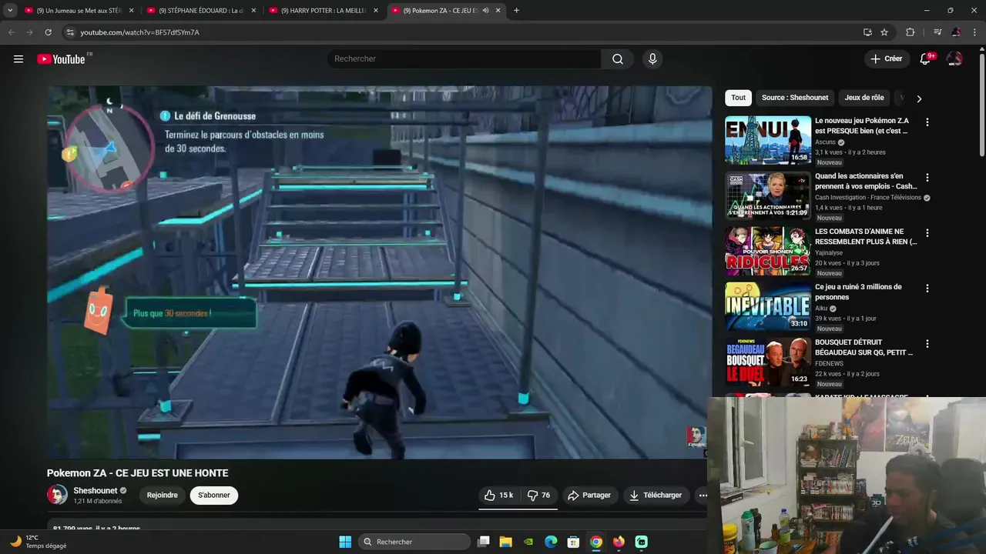Open the BOUSQUET LE DUEL thumbnail

(768, 362)
